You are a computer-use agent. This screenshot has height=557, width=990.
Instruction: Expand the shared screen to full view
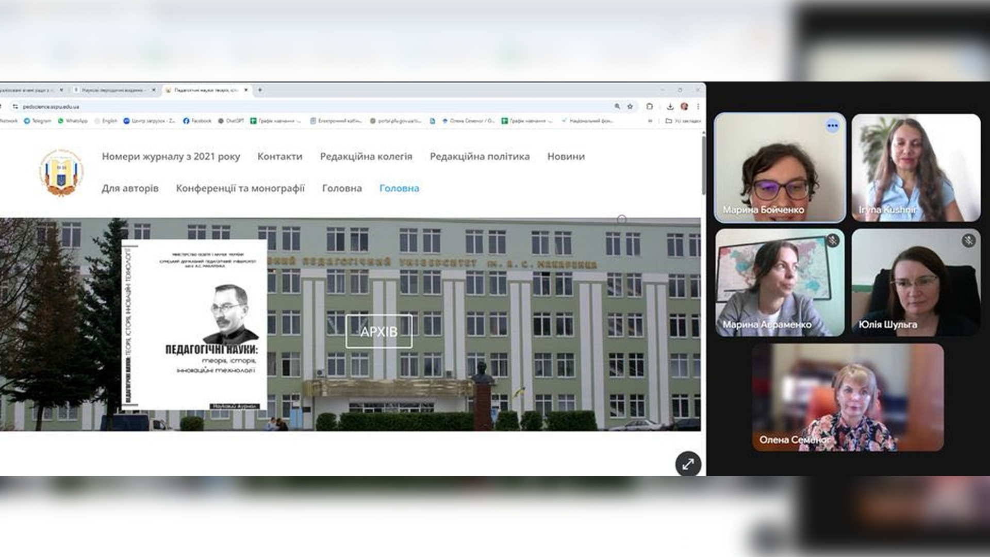pyautogui.click(x=688, y=464)
